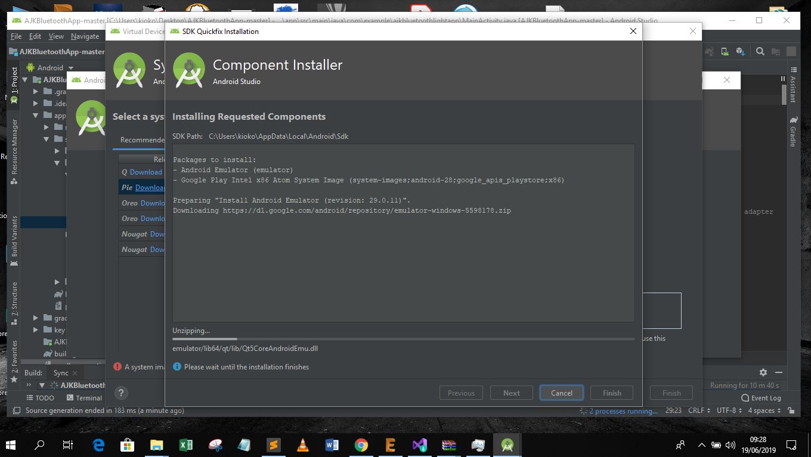Image resolution: width=811 pixels, height=457 pixels.
Task: Open Build panel settings gear
Action: pos(763,372)
